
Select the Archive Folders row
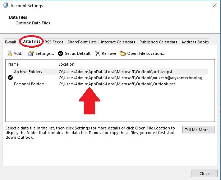pos(28,72)
